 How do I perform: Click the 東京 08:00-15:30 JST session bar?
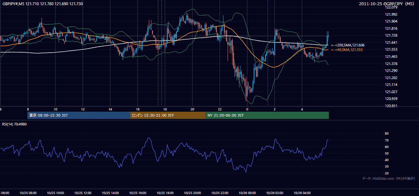pyautogui.click(x=79, y=115)
